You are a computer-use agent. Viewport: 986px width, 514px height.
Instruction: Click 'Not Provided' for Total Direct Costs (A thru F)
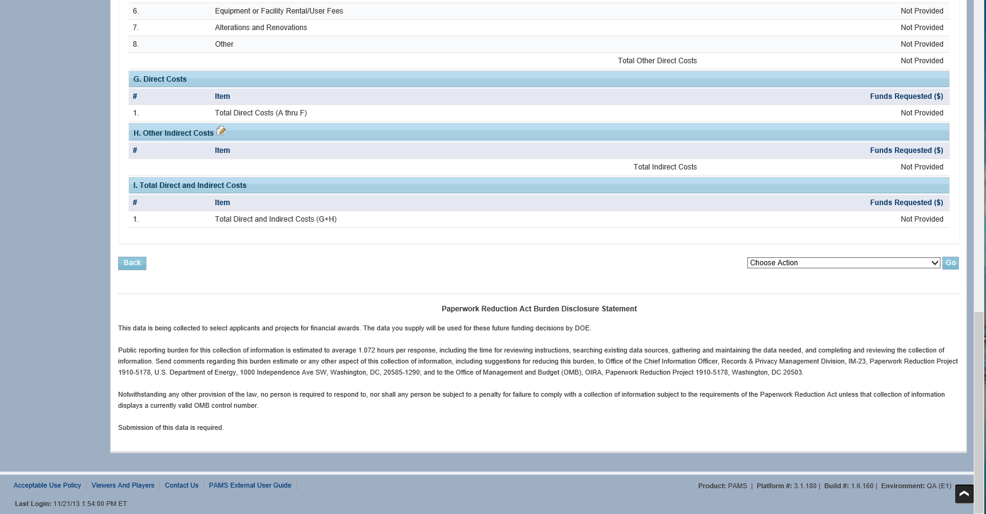(921, 113)
